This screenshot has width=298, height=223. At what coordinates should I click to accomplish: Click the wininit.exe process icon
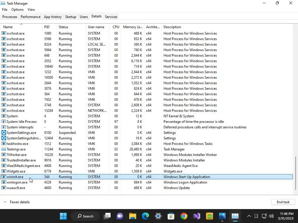[x=3, y=177]
